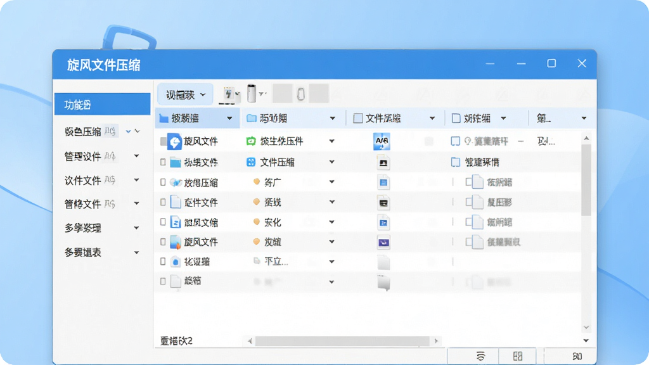Expand the 多掌奖理 sidebar arrow
The image size is (649, 365).
pyautogui.click(x=136, y=228)
